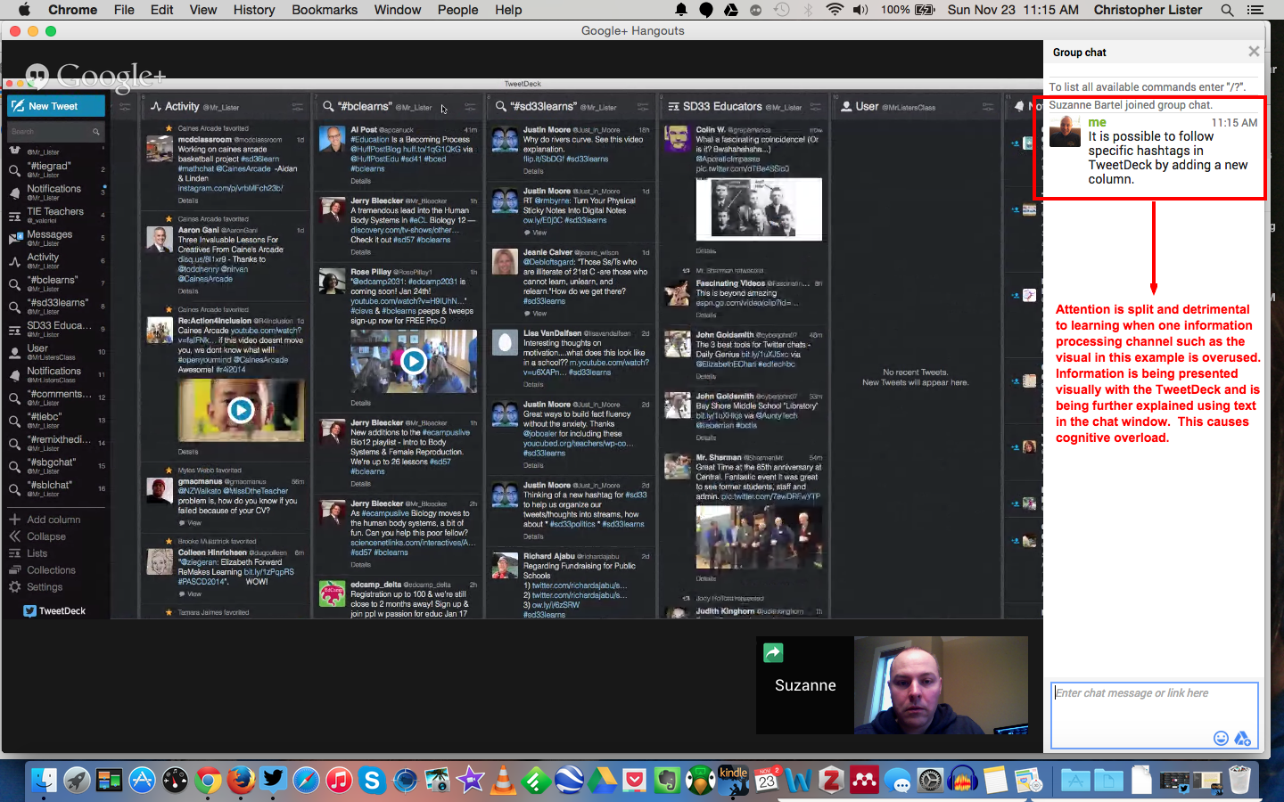
Task: Open the Help menu
Action: pyautogui.click(x=508, y=10)
